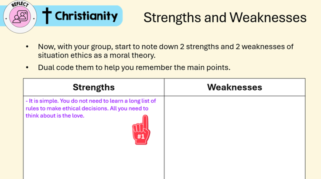
Task: Click the word REFLECT on the badge
Action: point(20,4)
